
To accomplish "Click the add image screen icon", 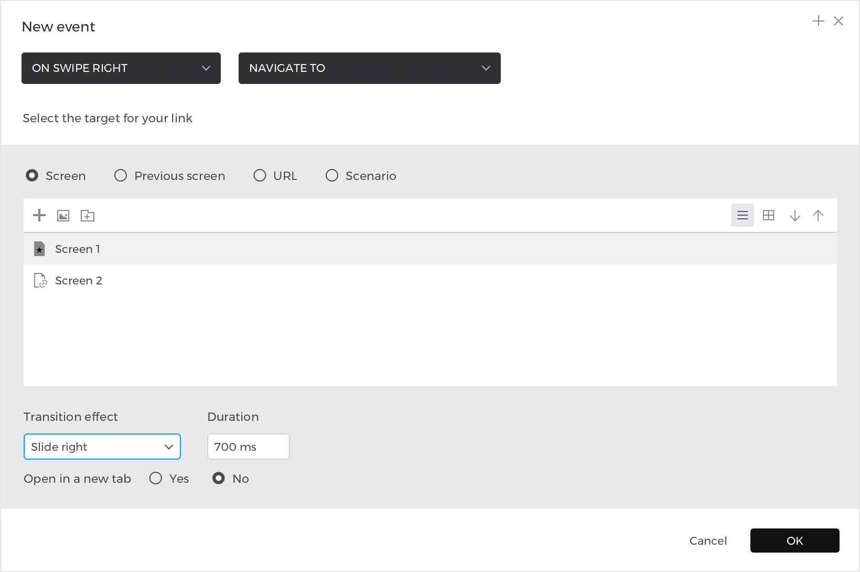I will coord(63,216).
